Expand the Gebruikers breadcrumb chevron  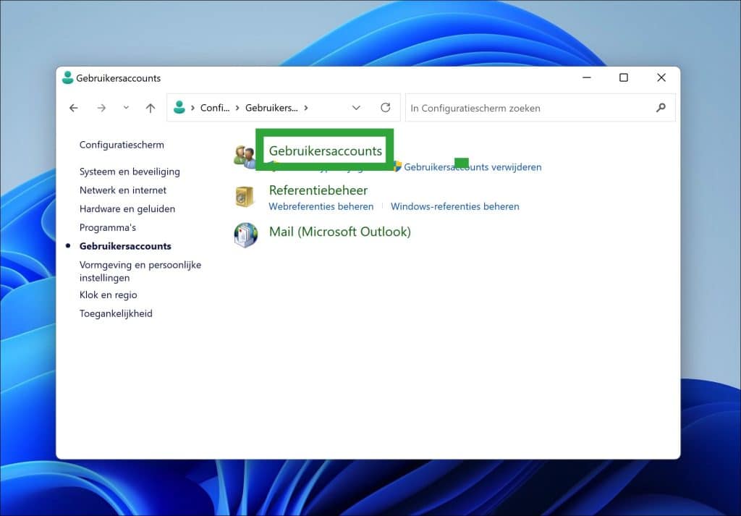(x=307, y=107)
